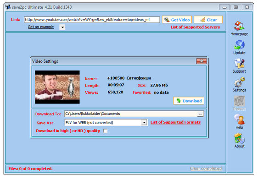Open the About icon

click(x=239, y=138)
